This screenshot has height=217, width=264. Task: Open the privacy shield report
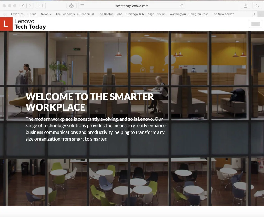72,6
